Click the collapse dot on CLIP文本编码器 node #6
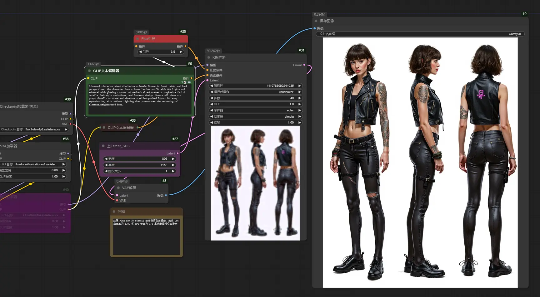The image size is (540, 297). 89,71
